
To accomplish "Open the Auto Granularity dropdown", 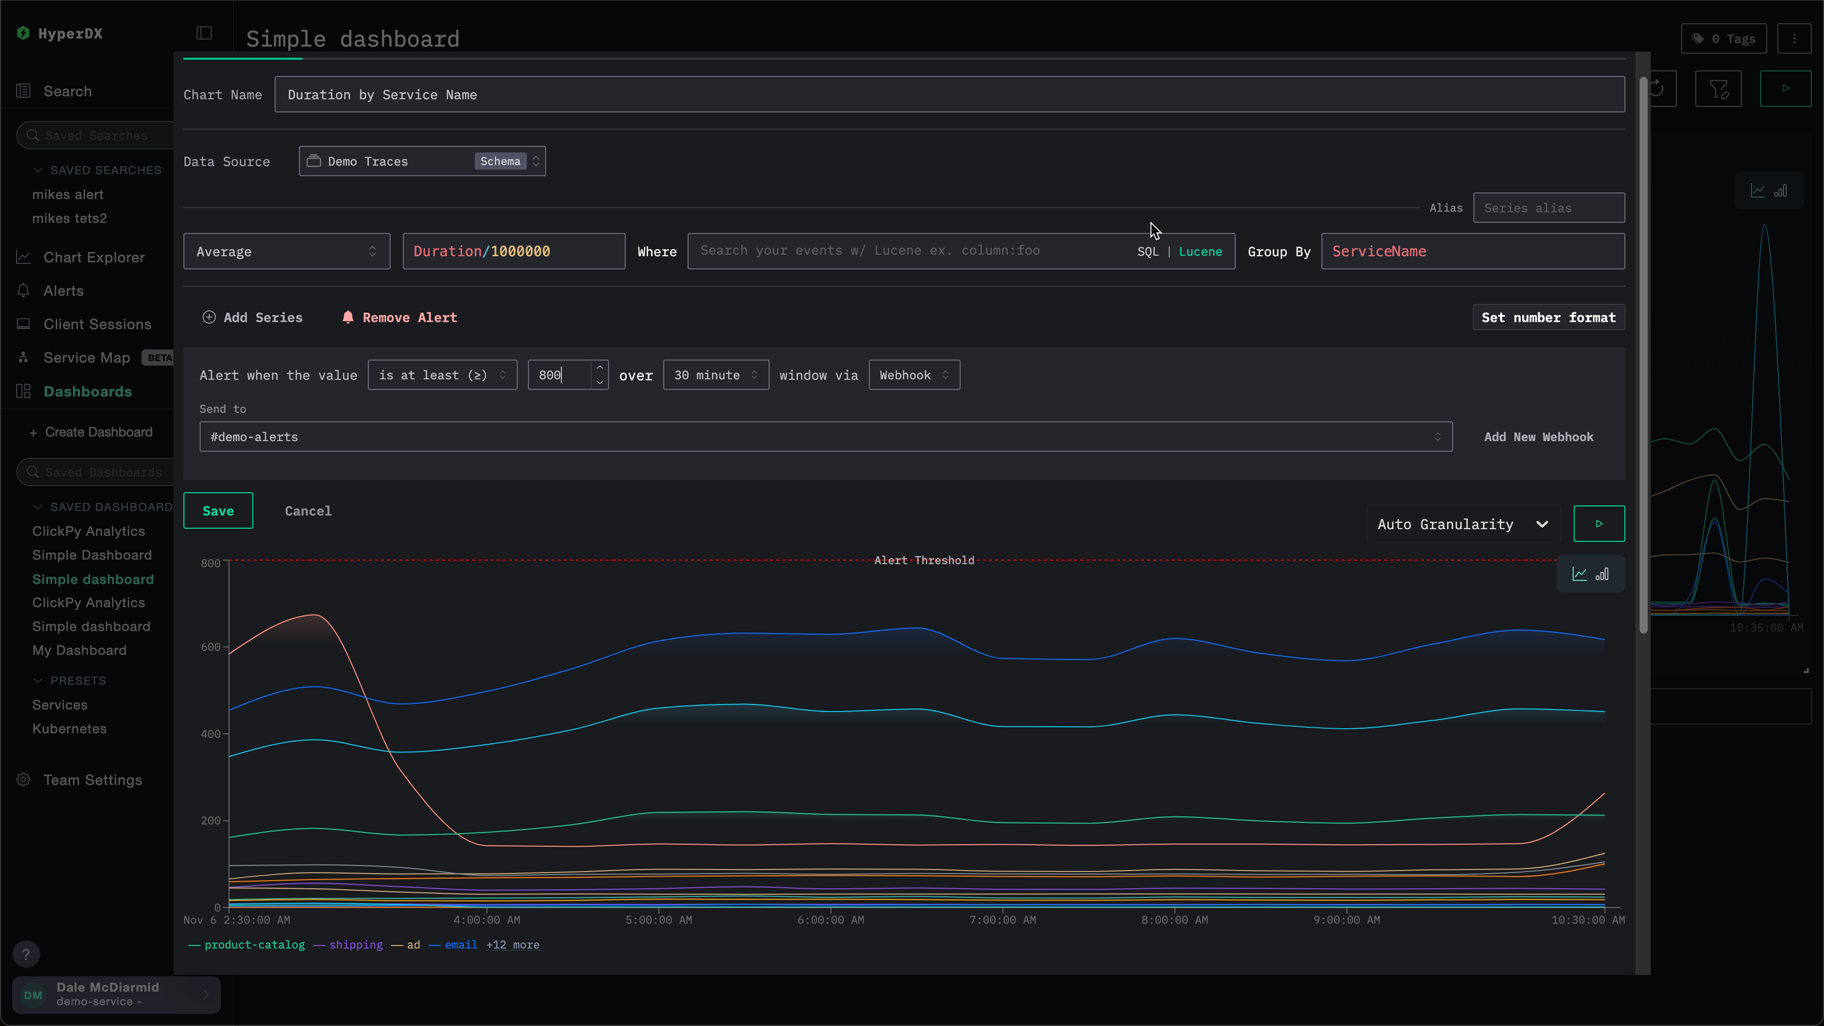I will point(1462,524).
